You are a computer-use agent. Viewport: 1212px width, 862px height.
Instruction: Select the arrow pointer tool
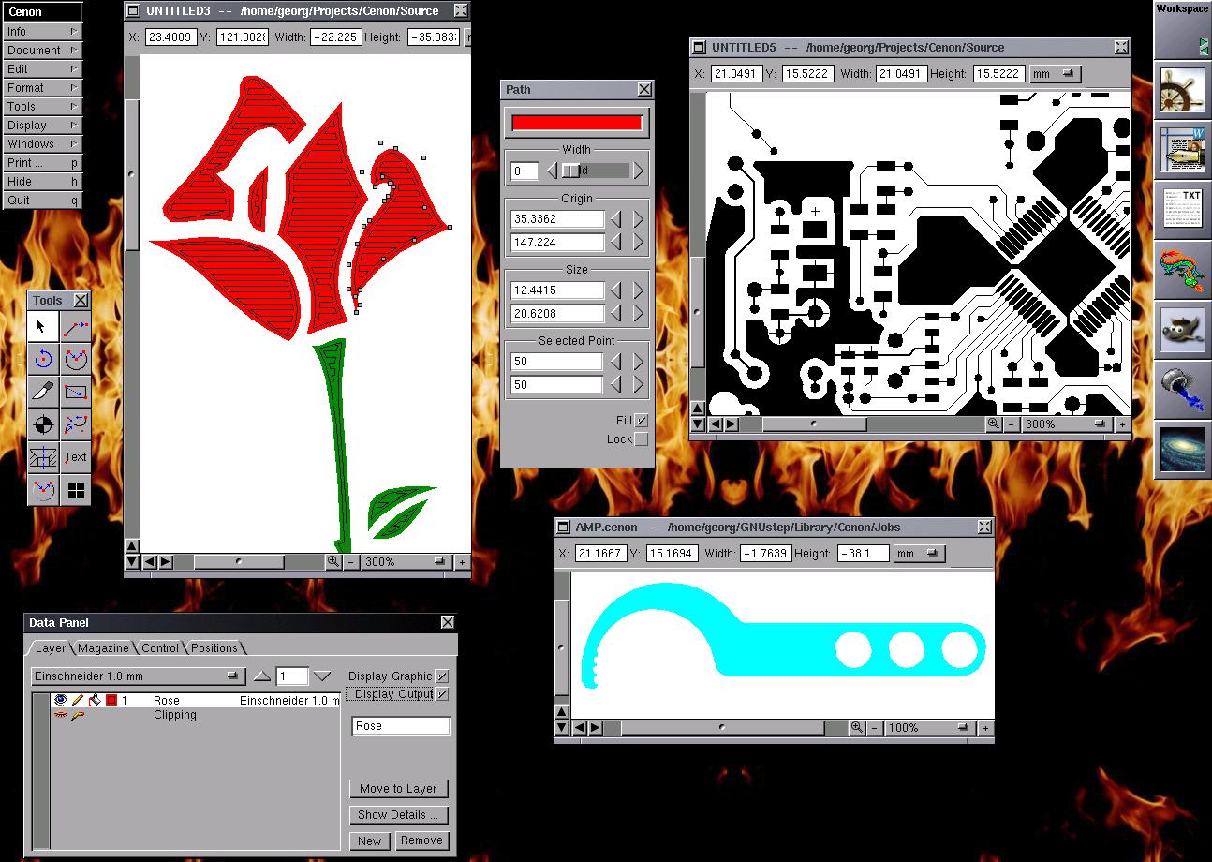tap(42, 327)
